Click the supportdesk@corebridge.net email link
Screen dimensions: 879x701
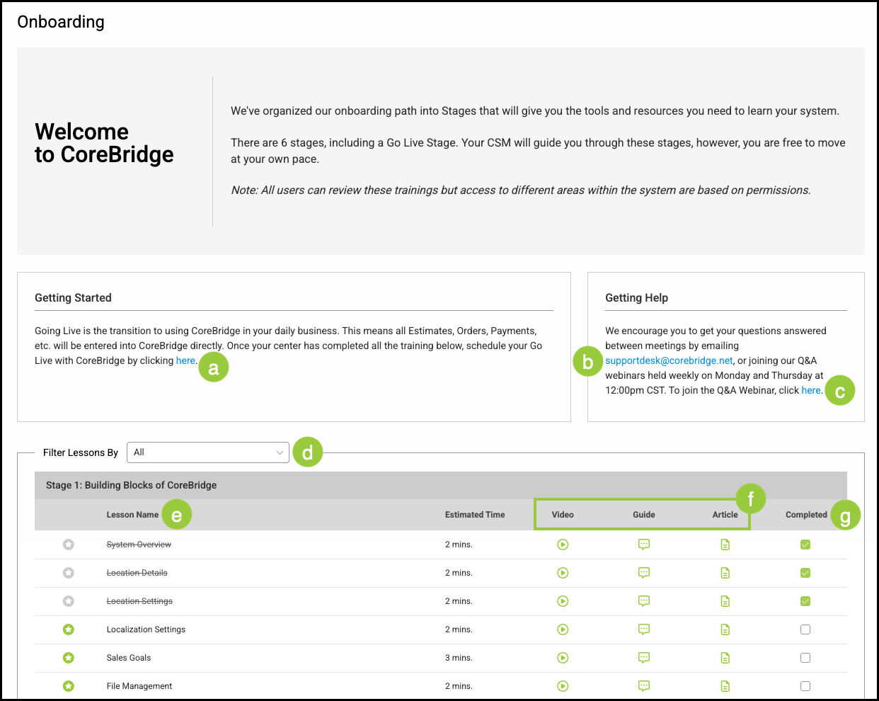pyautogui.click(x=669, y=360)
